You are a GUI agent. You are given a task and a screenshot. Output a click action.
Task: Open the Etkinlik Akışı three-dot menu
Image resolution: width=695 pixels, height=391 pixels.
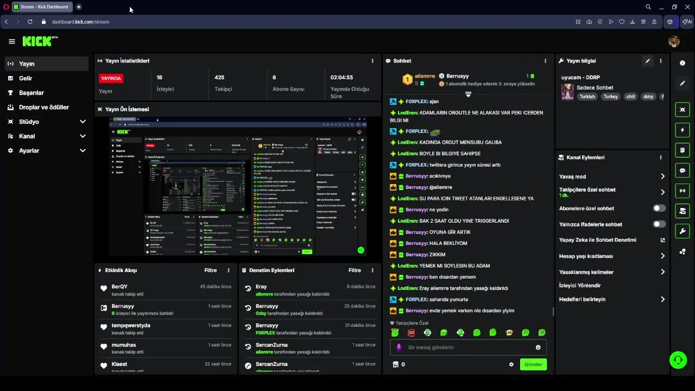pyautogui.click(x=228, y=270)
